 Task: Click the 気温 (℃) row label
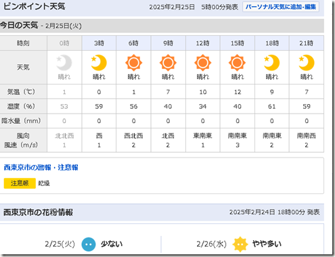point(21,92)
